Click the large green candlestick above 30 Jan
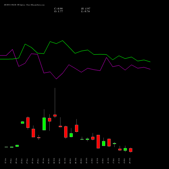The height and width of the screenshot is (169, 169). coord(44,124)
